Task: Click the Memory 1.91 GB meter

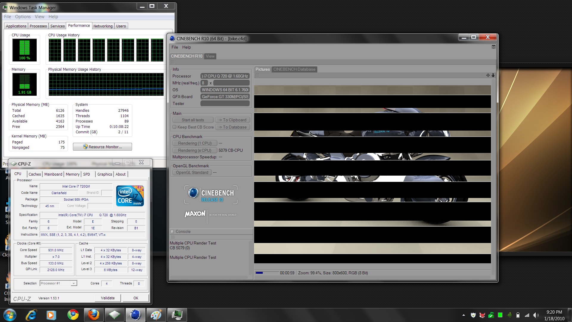Action: tap(24, 84)
